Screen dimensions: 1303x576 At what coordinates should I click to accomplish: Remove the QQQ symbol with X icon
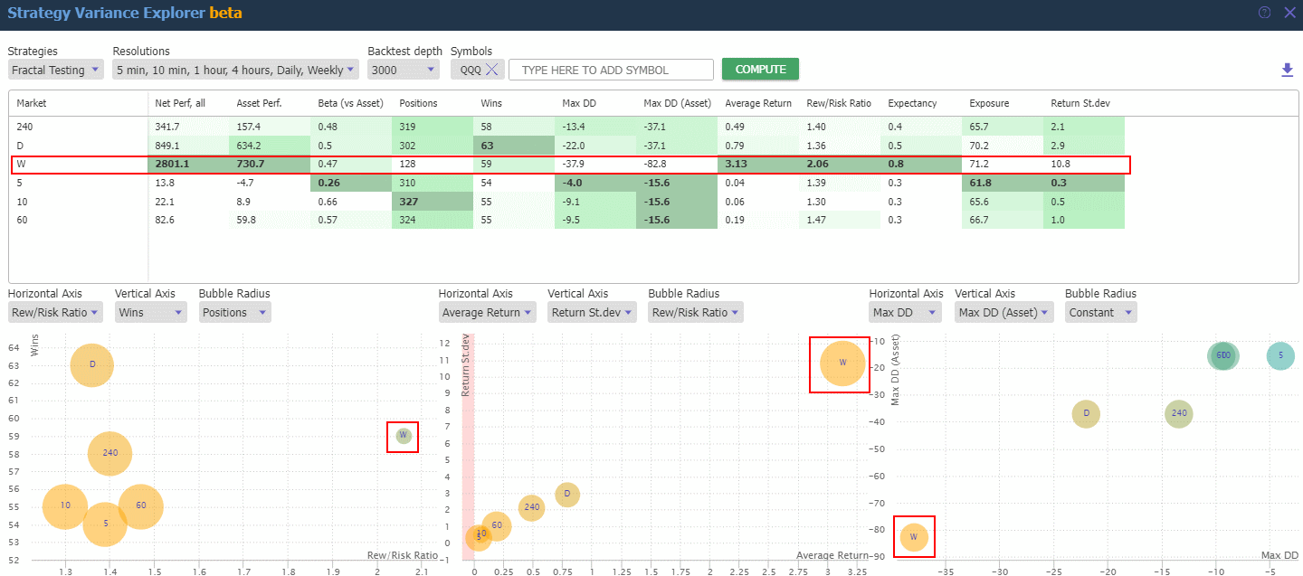491,70
